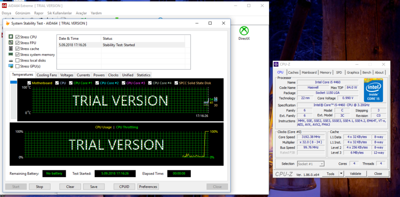Screen dimensions: 400x197
Task: Switch to the Voltages tab
Action: 67,75
